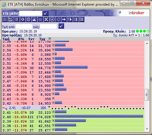Click the Internet Explorer icon in title bar

4,4
